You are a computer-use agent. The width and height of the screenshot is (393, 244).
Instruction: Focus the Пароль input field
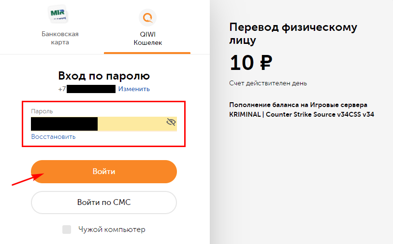click(104, 124)
